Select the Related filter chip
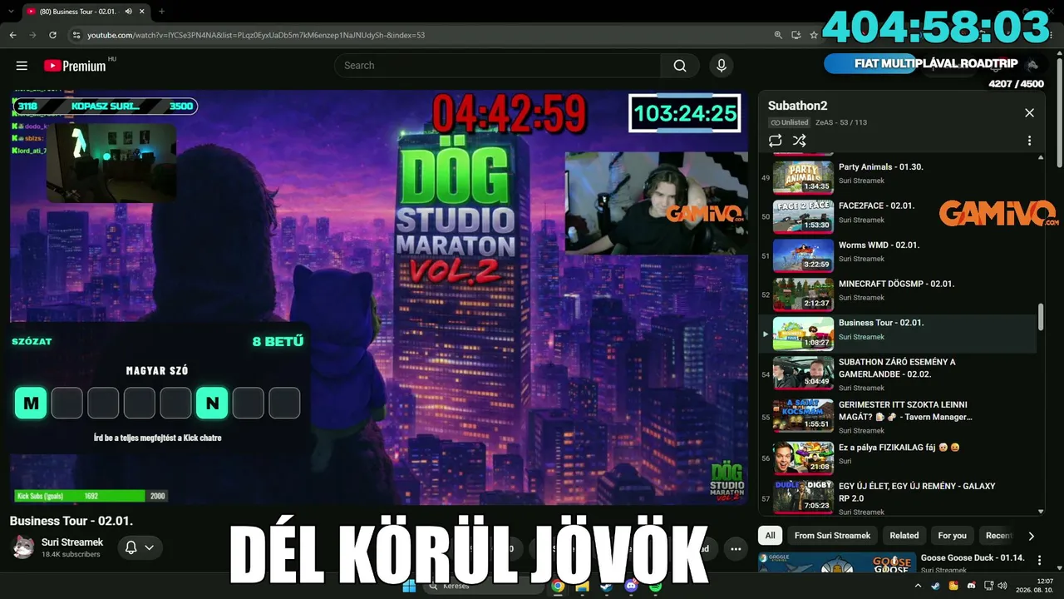Screen dimensions: 1064x599 point(904,536)
